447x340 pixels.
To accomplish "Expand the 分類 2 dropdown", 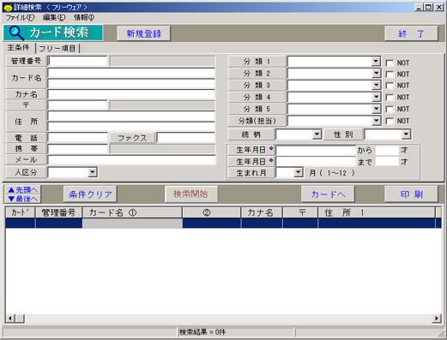I will (x=376, y=74).
